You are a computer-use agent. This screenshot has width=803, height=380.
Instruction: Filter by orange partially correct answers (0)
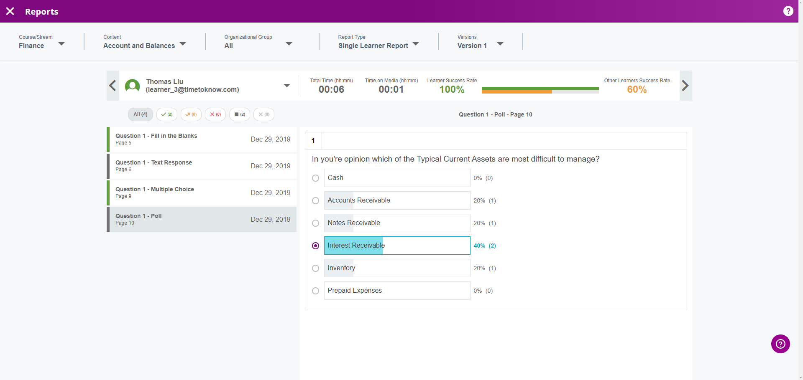[x=191, y=114]
